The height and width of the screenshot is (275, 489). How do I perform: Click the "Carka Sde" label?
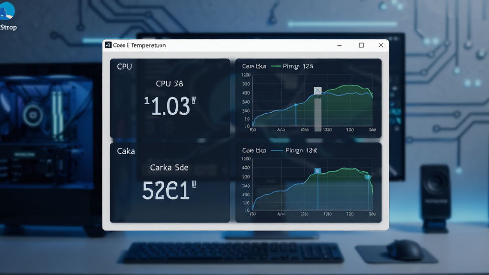[x=169, y=168]
